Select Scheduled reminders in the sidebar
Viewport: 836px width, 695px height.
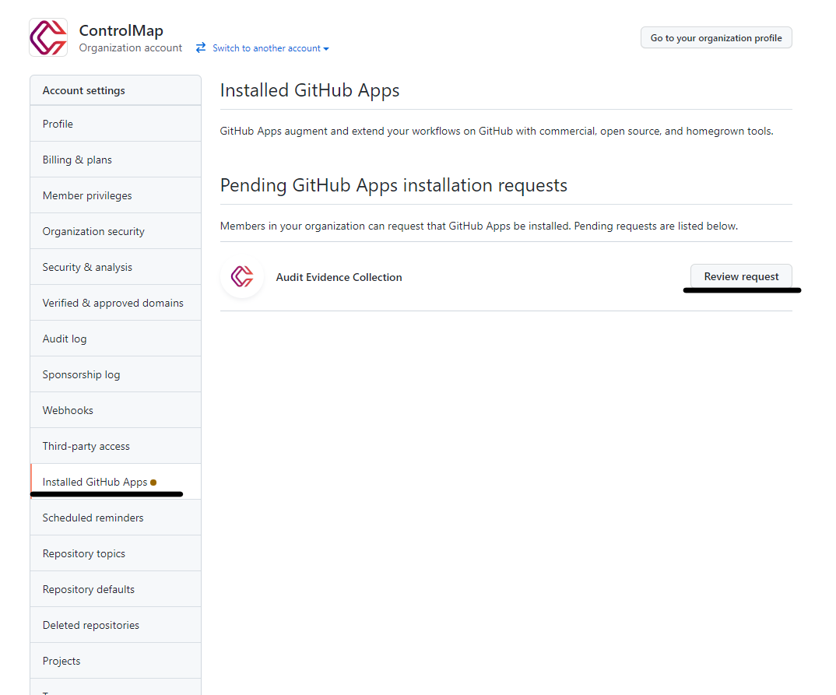tap(93, 517)
